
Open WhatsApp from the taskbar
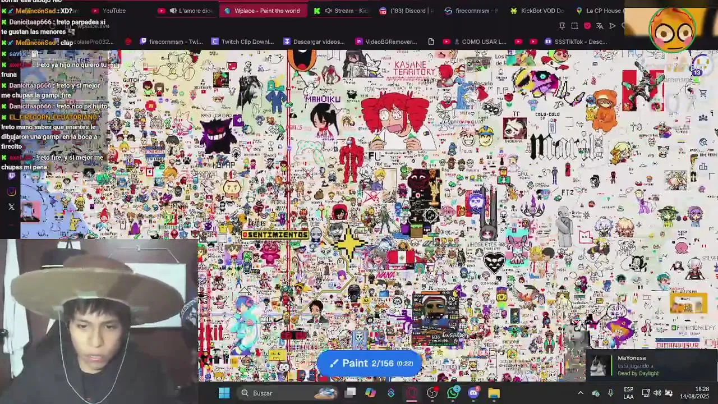tap(453, 393)
